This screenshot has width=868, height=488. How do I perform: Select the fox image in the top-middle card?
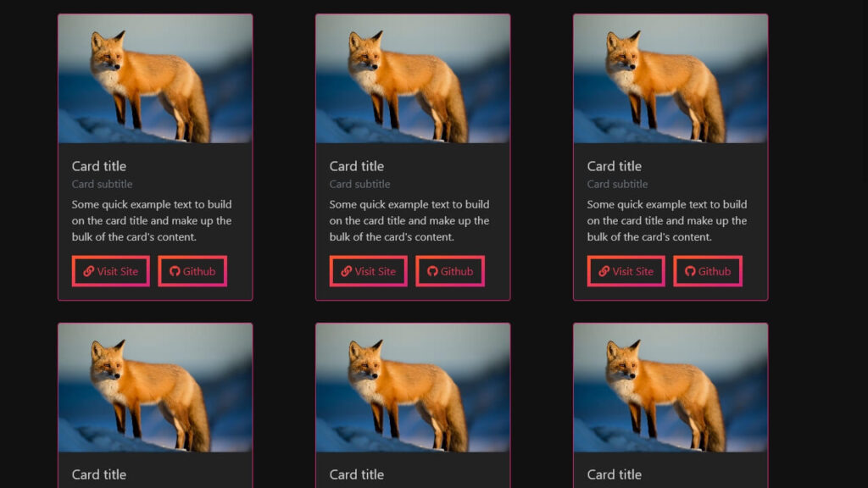pyautogui.click(x=413, y=77)
